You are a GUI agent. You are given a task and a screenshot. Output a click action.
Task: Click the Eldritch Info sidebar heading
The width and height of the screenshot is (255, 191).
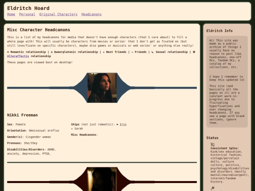pyautogui.click(x=220, y=31)
